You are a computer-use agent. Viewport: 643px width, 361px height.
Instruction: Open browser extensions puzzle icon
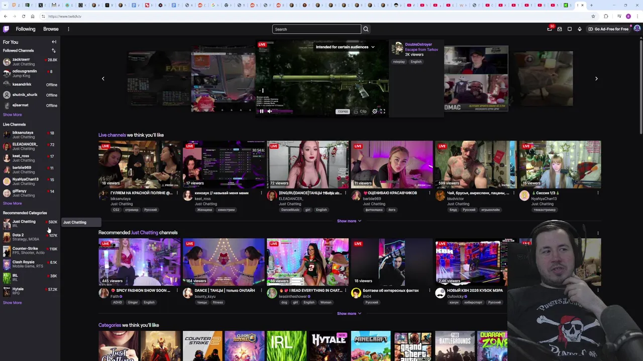(x=606, y=17)
